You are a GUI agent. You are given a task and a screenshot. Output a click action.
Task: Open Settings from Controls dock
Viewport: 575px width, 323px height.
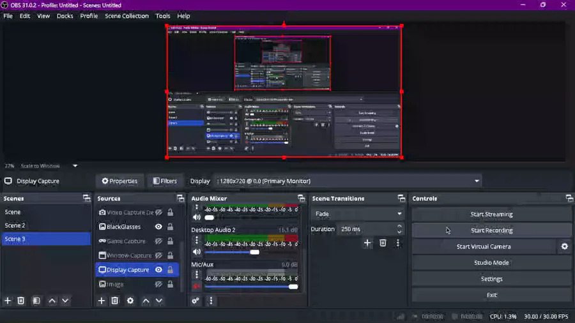coord(491,279)
